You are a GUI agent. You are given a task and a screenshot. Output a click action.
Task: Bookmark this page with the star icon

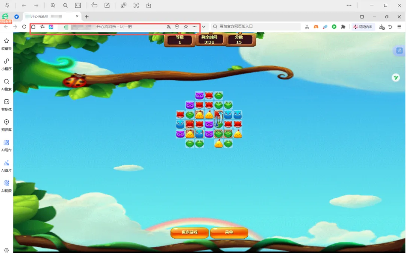(x=186, y=27)
